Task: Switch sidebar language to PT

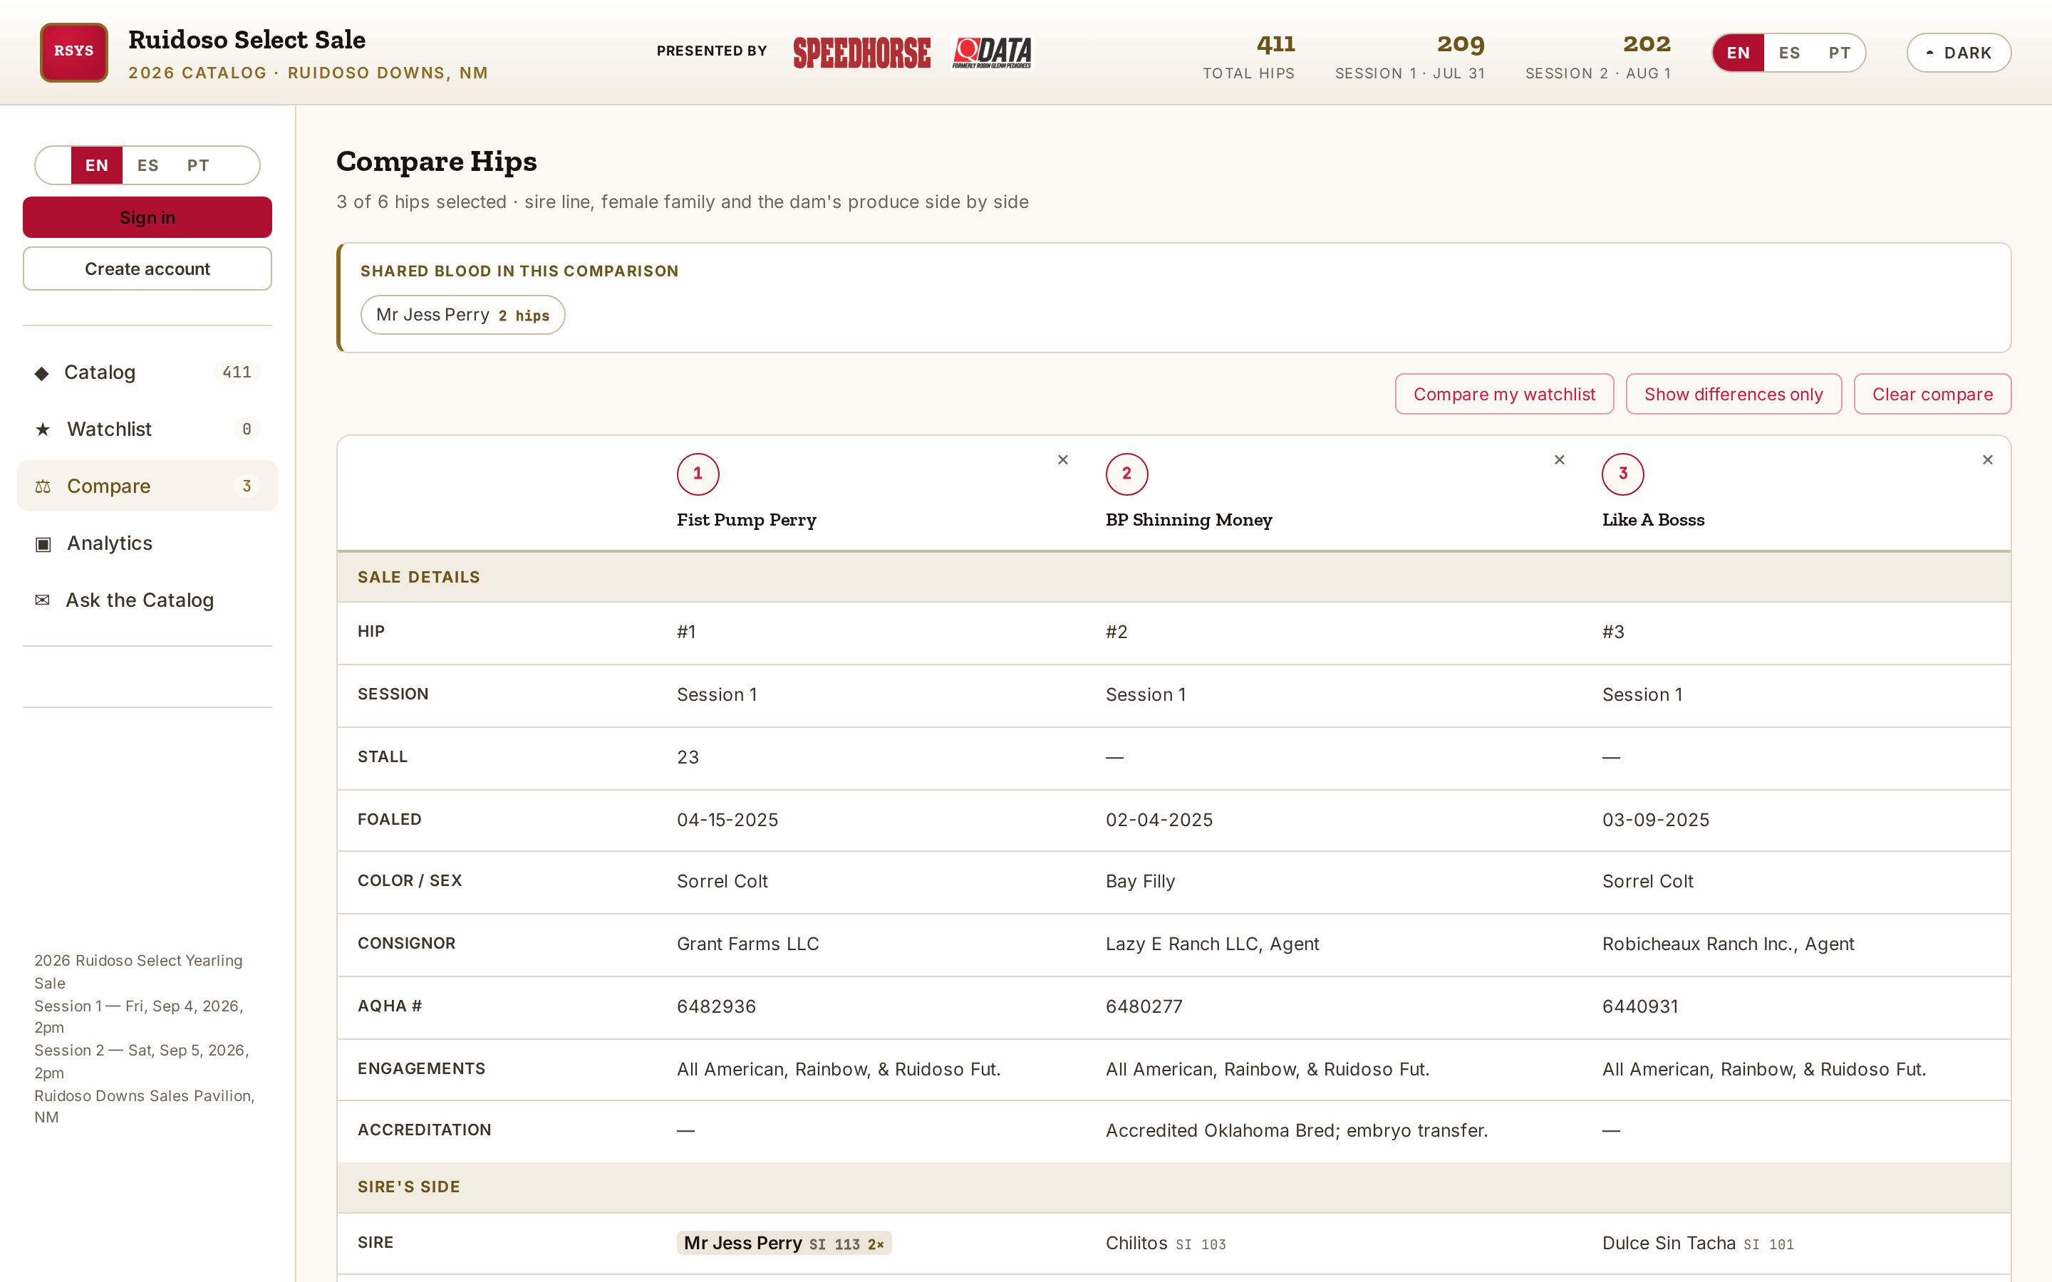Action: pos(197,165)
